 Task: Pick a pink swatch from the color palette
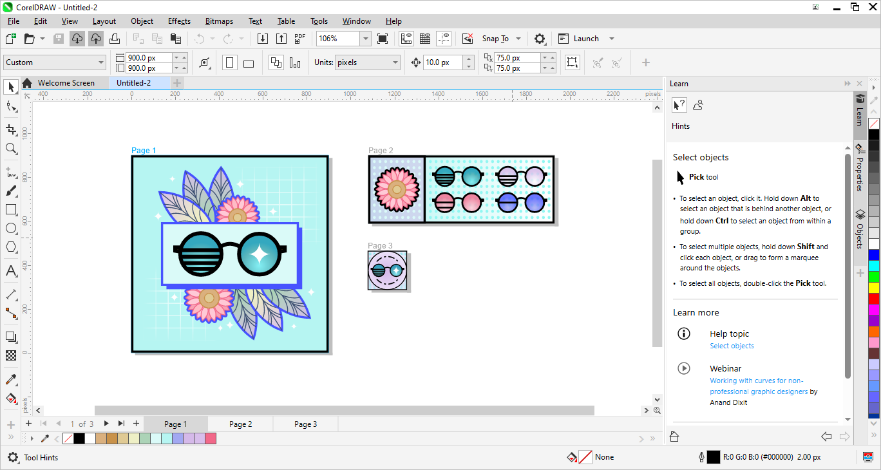click(x=211, y=438)
